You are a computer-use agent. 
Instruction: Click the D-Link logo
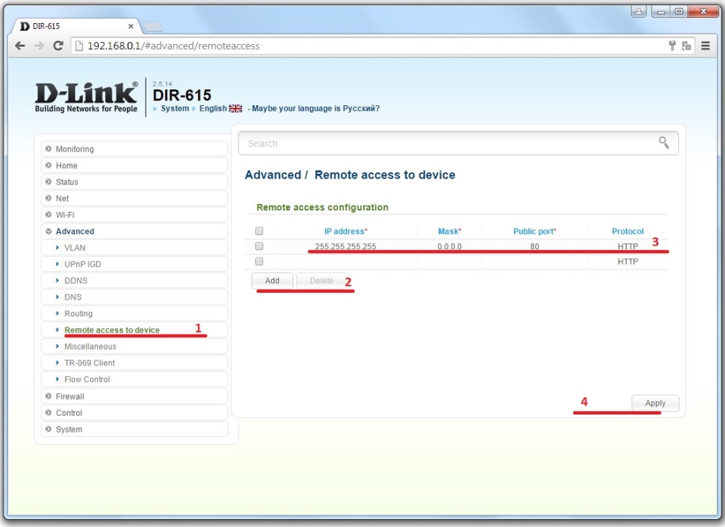86,97
